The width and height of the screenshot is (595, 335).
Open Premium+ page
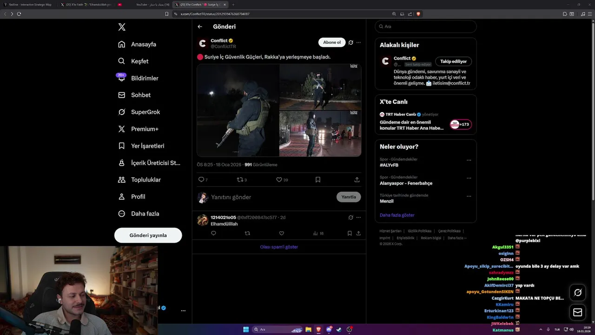coord(138,129)
